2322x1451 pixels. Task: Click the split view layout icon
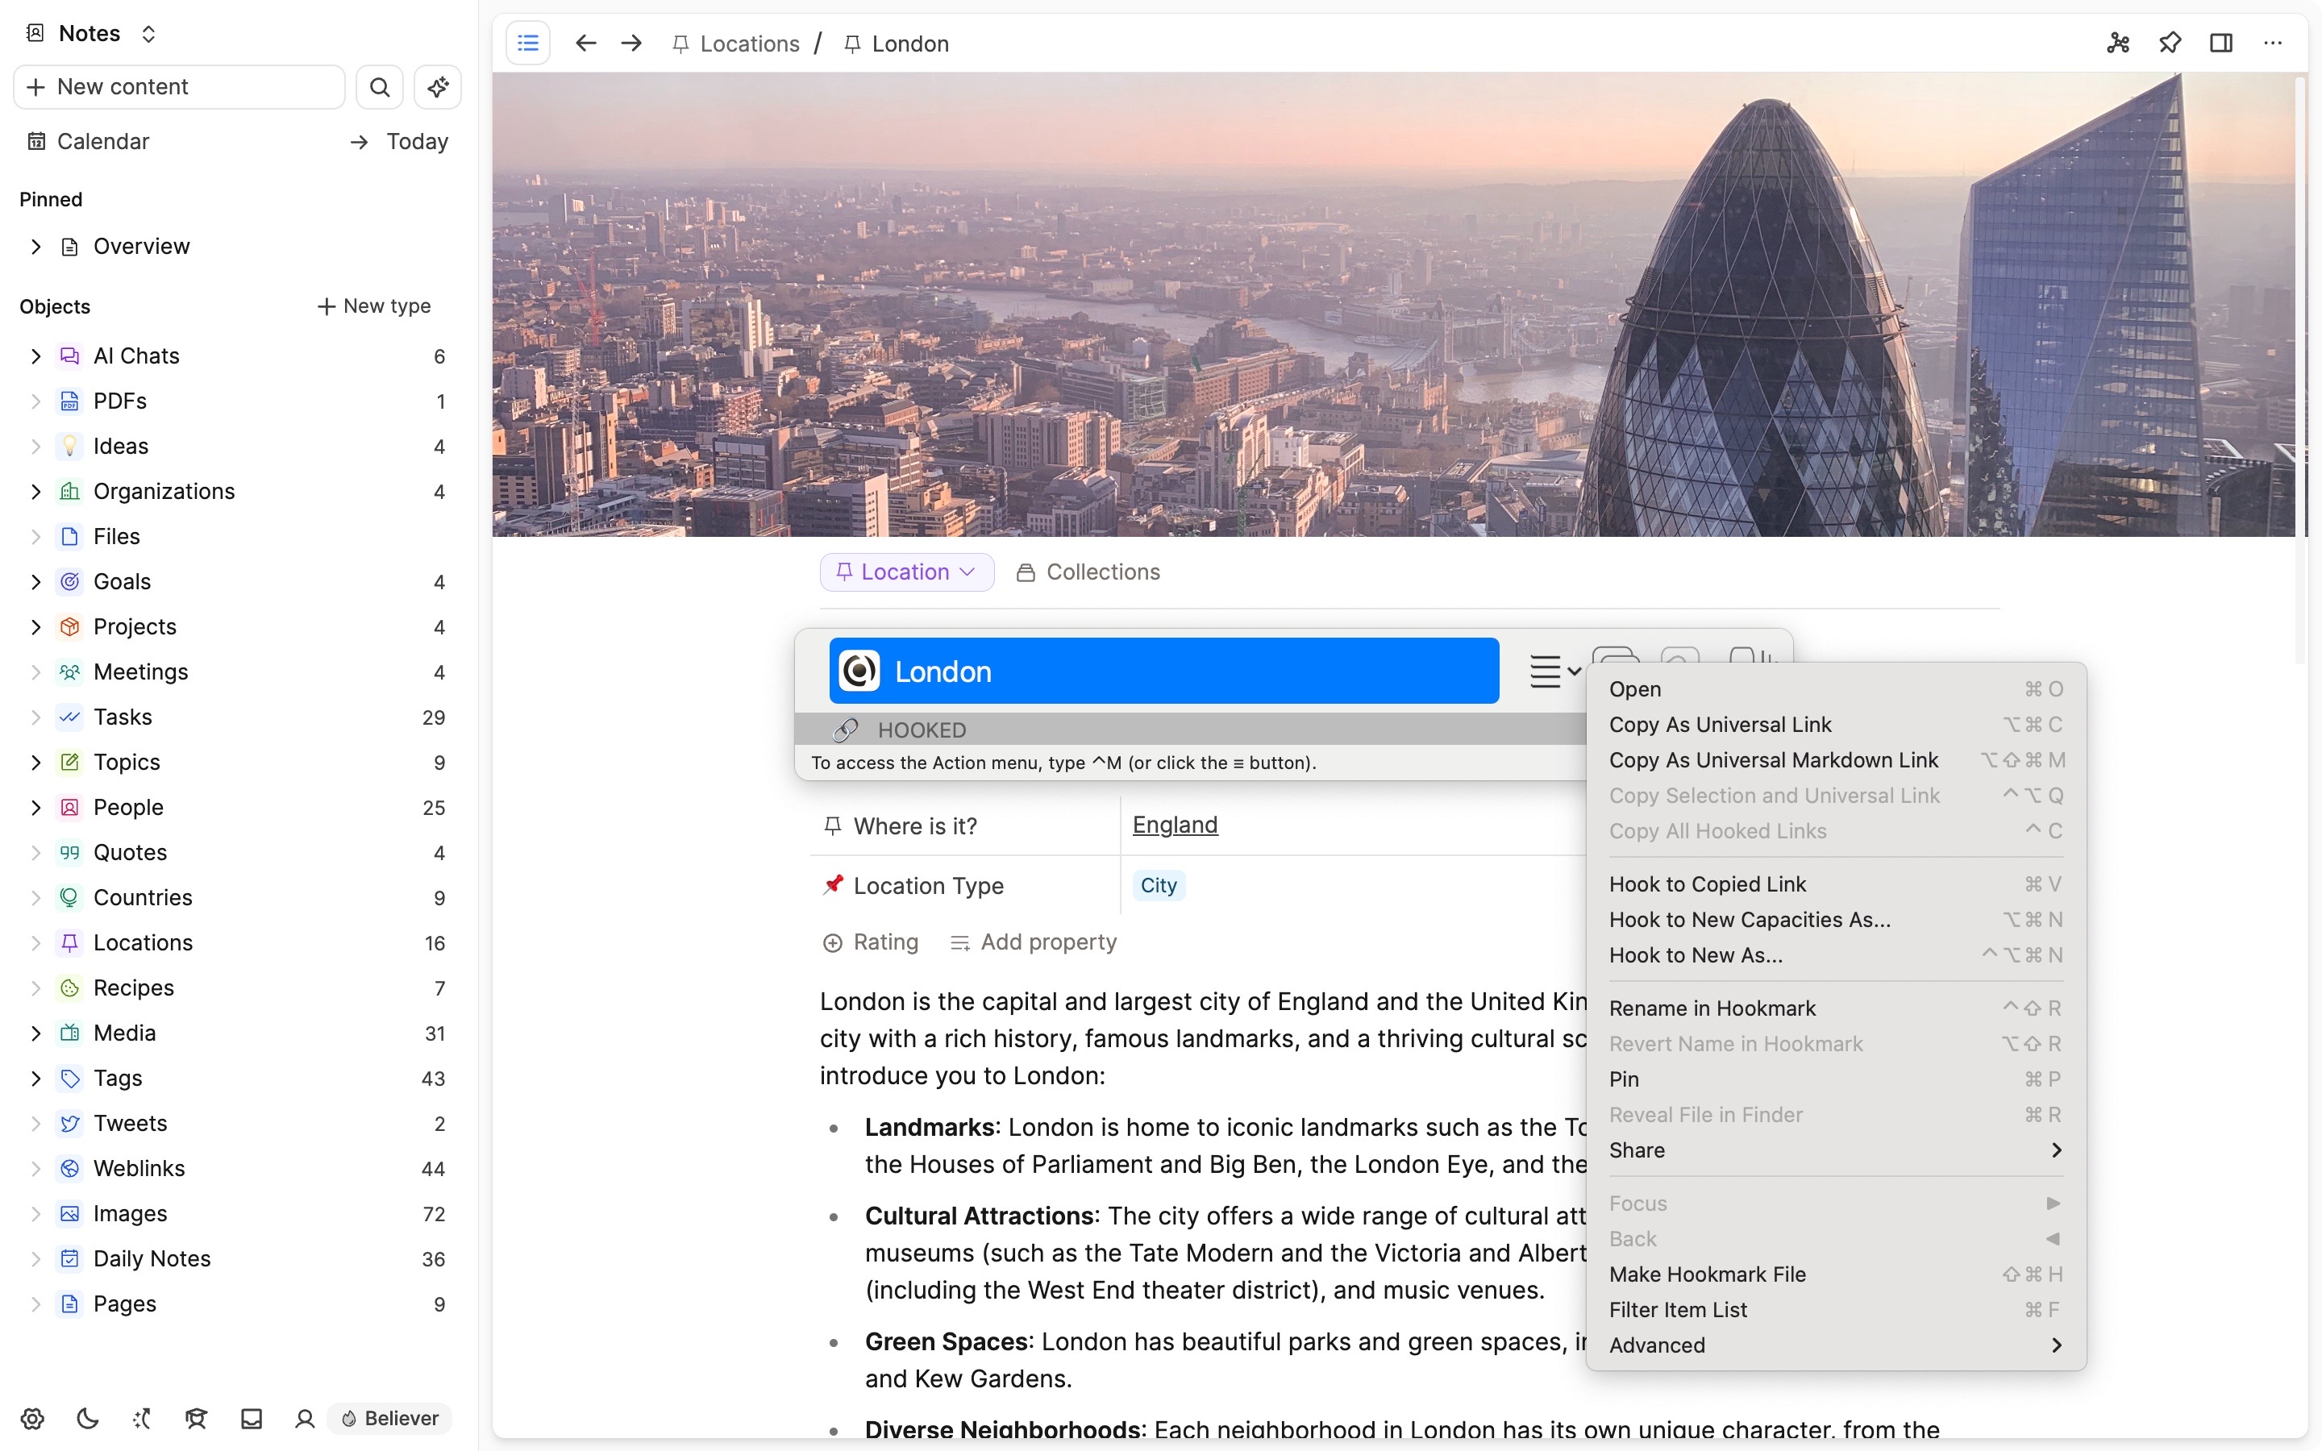(x=2222, y=42)
